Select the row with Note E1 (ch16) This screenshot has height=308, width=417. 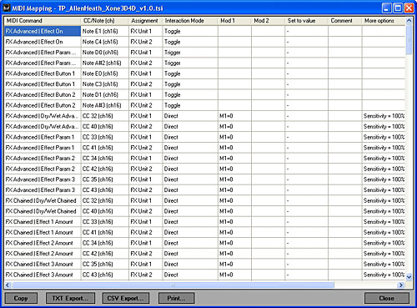(204, 31)
